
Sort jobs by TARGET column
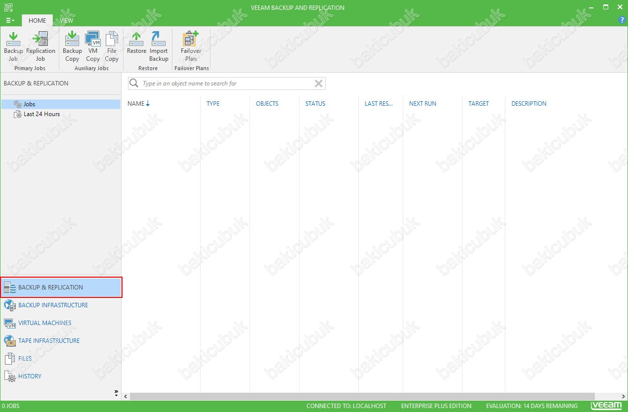pyautogui.click(x=478, y=104)
